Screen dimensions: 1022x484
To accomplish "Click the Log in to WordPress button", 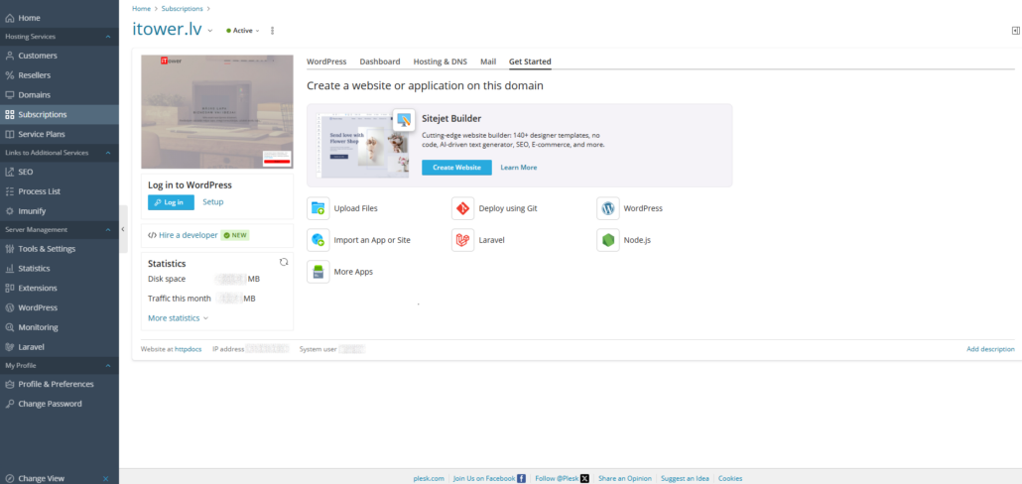I will (171, 202).
